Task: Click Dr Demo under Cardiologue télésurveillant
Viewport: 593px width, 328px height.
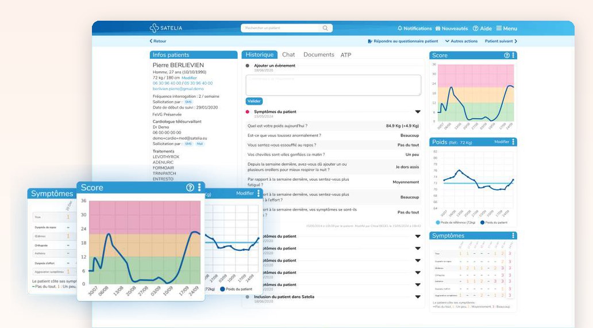Action: [x=161, y=127]
